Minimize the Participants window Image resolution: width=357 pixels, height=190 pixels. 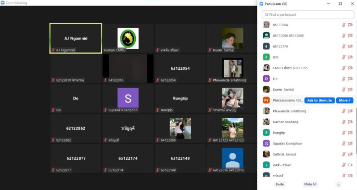[328, 3]
